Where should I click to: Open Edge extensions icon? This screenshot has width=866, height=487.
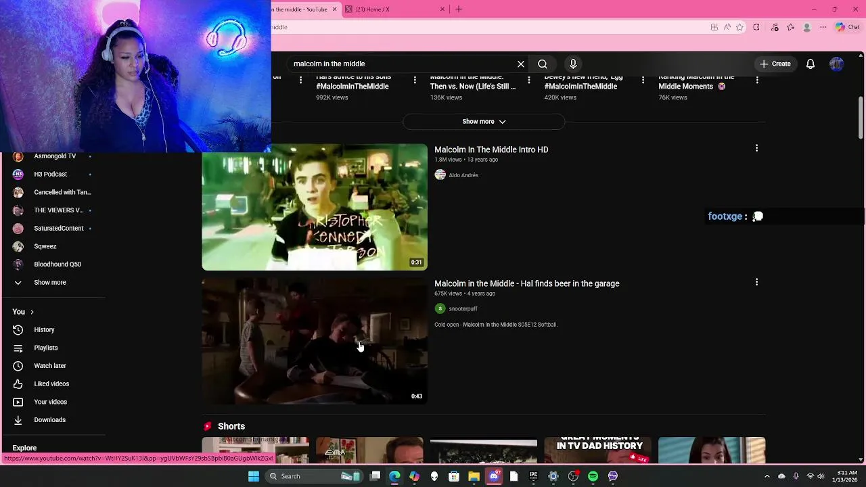coord(756,27)
